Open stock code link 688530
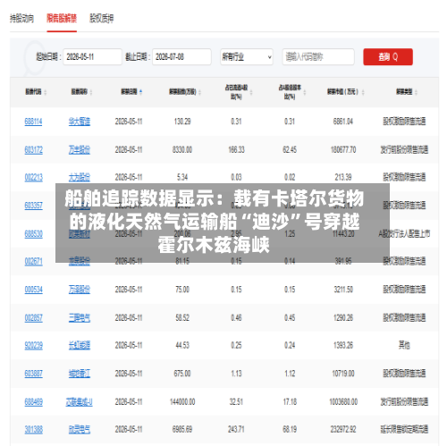This screenshot has width=447, height=446. point(33,233)
